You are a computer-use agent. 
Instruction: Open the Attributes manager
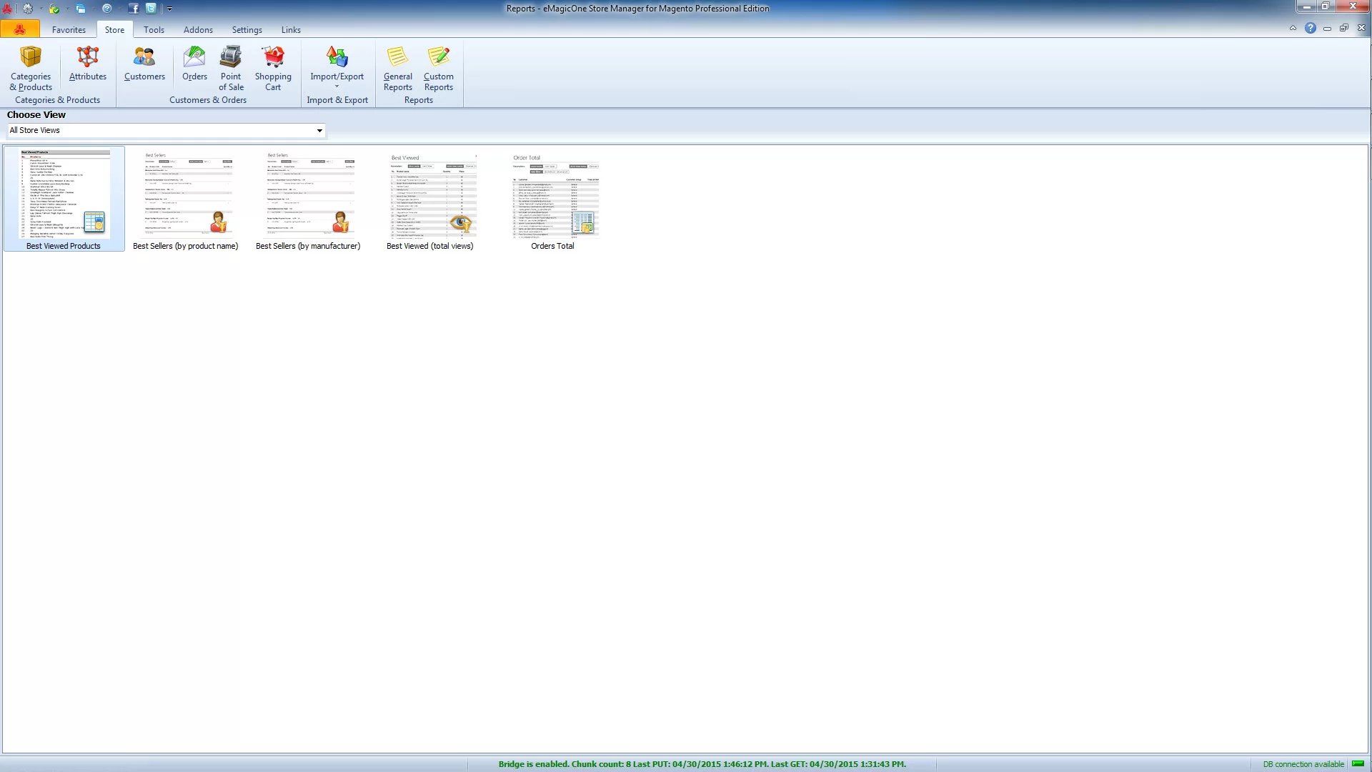[x=88, y=64]
